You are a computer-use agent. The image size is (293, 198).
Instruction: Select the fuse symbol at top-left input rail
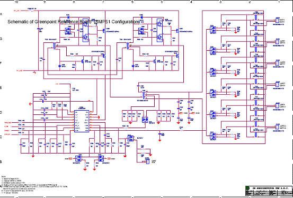tap(31, 11)
